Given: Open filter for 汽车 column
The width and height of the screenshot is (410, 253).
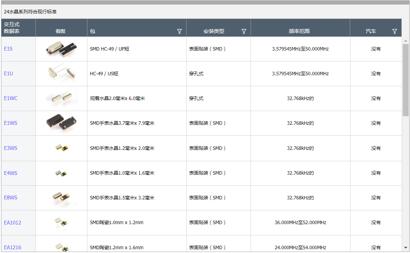Looking at the screenshot, I should (x=395, y=31).
